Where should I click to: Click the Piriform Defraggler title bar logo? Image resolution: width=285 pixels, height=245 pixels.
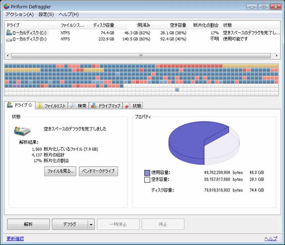pyautogui.click(x=6, y=6)
